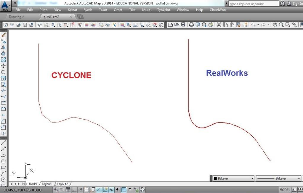Click the Cut scissors icon
The image size is (303, 193).
(x=219, y=25)
